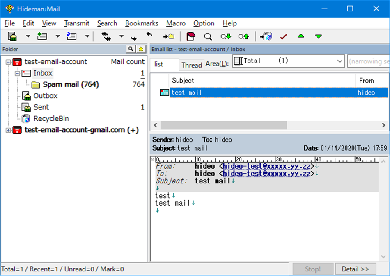Select the Outbox folder
The width and height of the screenshot is (390, 276).
pyautogui.click(x=46, y=96)
